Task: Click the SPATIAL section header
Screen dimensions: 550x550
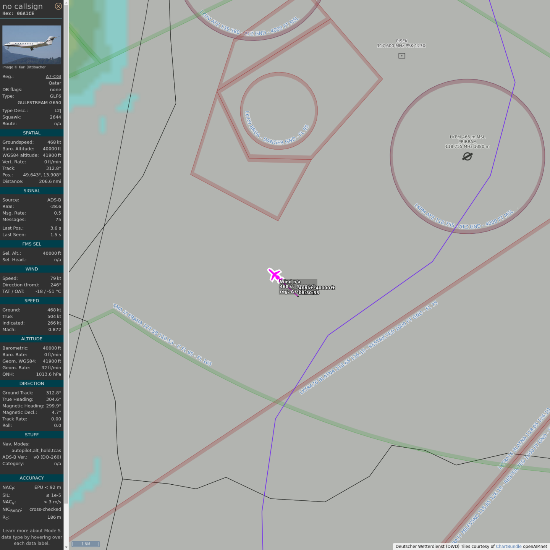Action: pos(32,133)
